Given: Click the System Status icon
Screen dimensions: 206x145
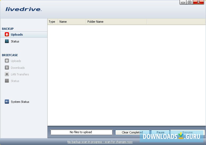Looking at the screenshot, I should pyautogui.click(x=7, y=101).
